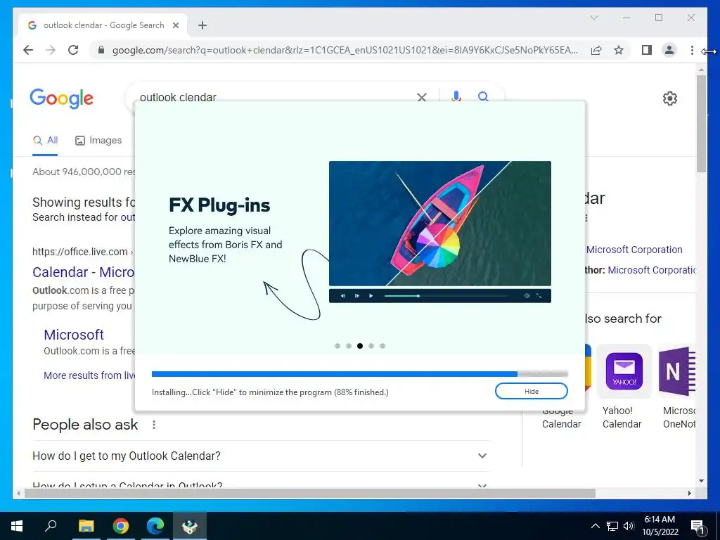
Task: Click the installer icon in taskbar
Action: (x=190, y=526)
